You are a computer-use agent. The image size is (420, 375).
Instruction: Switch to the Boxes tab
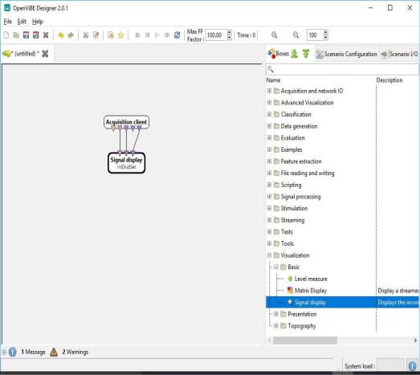click(283, 54)
